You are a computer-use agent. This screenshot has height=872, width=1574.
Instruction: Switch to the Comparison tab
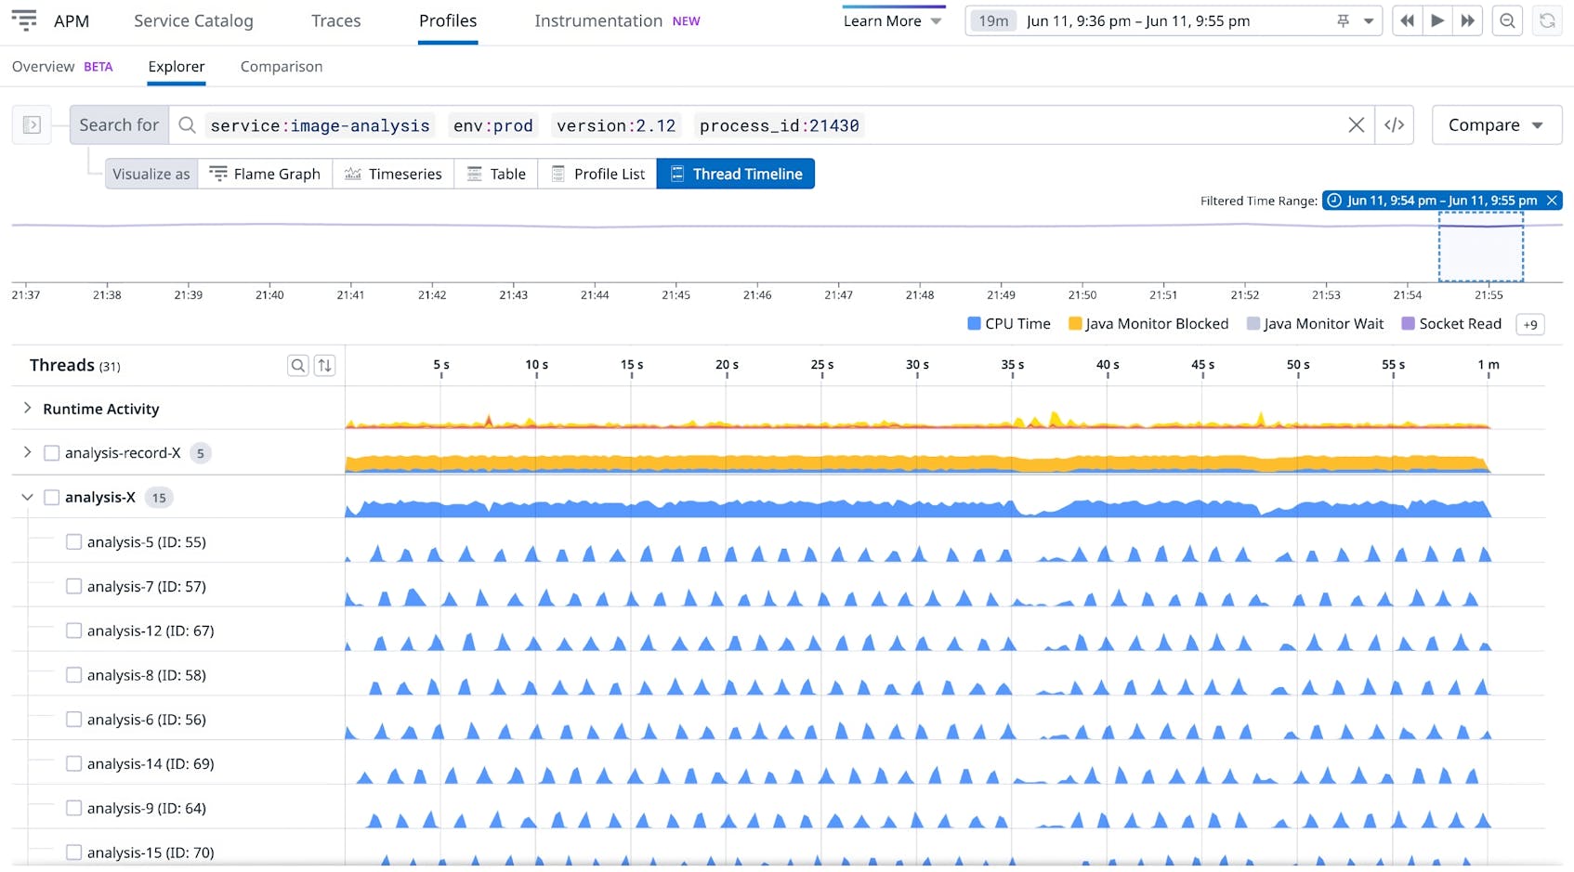pos(281,66)
